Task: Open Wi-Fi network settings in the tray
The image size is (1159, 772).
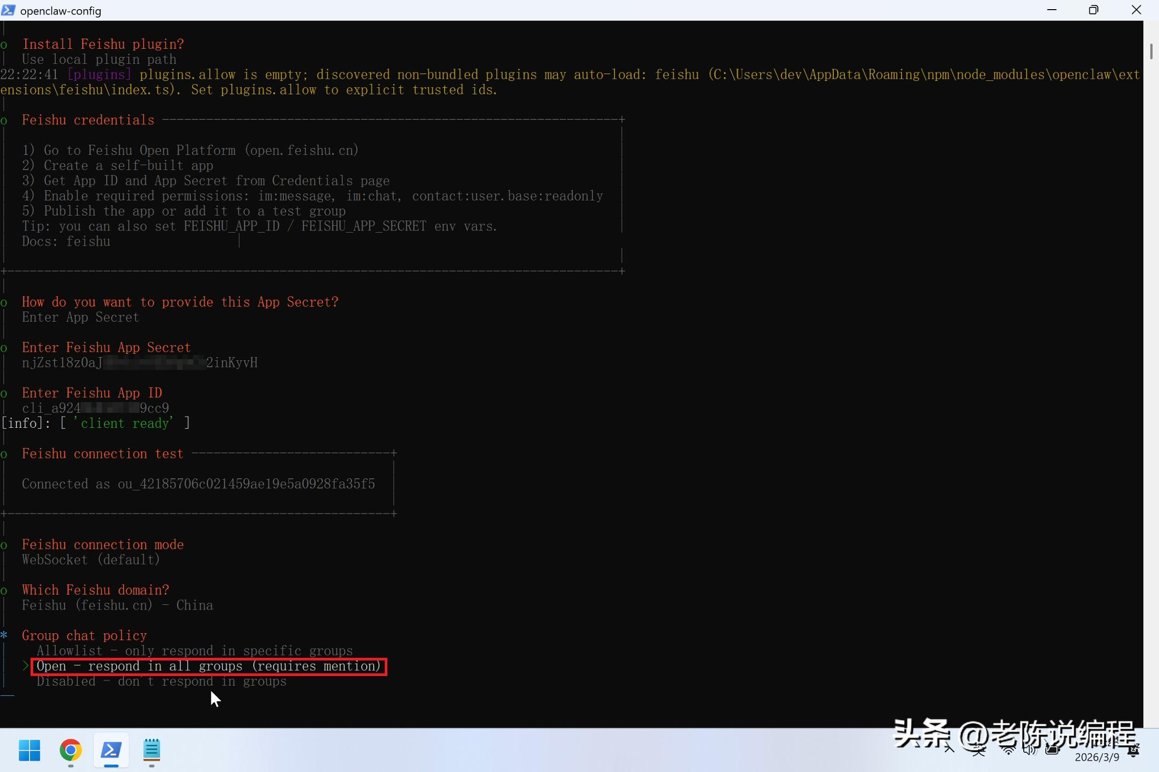Action: tap(1008, 749)
